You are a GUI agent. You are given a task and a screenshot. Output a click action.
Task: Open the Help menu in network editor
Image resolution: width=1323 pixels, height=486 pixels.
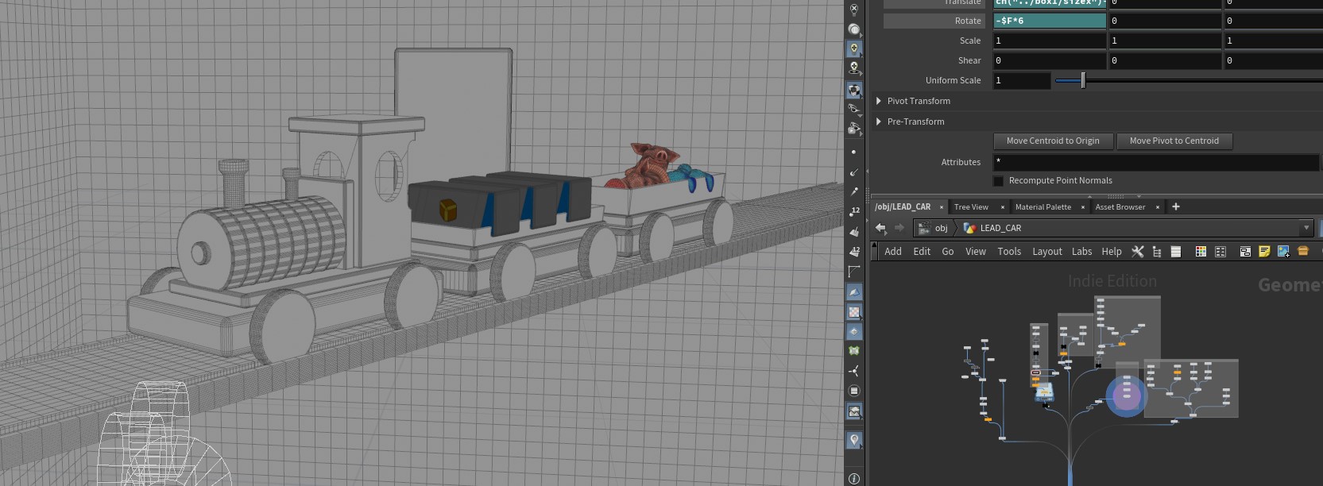pyautogui.click(x=1112, y=252)
